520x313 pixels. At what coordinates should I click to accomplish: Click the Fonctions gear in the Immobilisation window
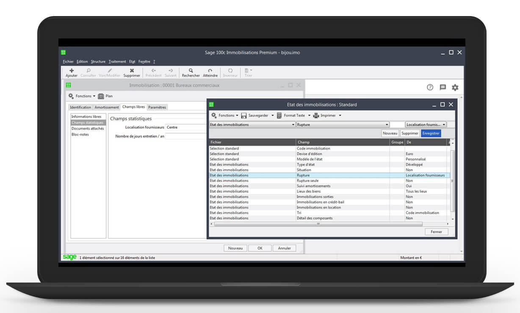[x=71, y=96]
